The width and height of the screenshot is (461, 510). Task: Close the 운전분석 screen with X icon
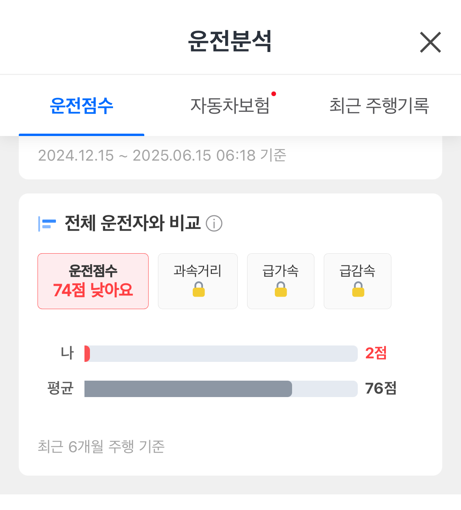pos(431,42)
